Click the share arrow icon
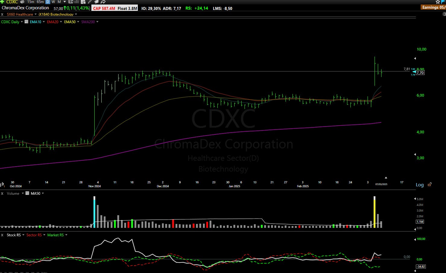The width and height of the screenshot is (446, 273). (103, 2)
